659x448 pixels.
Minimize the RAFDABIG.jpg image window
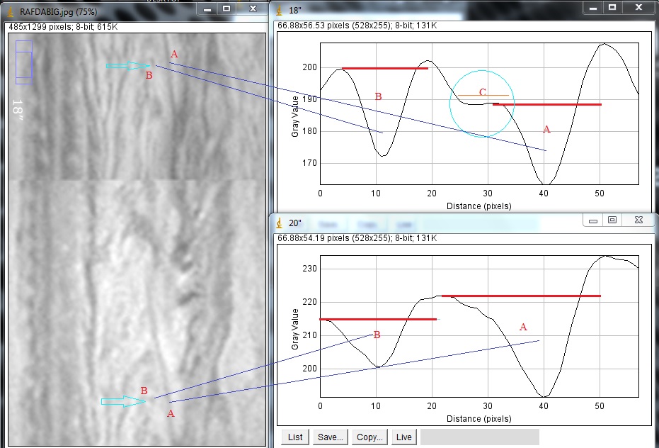click(x=207, y=9)
